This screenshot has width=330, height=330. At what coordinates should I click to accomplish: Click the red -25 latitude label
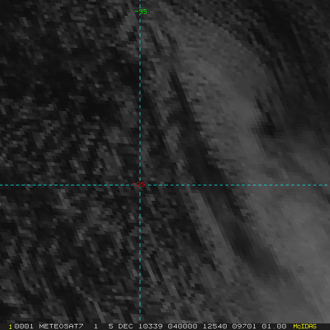pos(139,184)
